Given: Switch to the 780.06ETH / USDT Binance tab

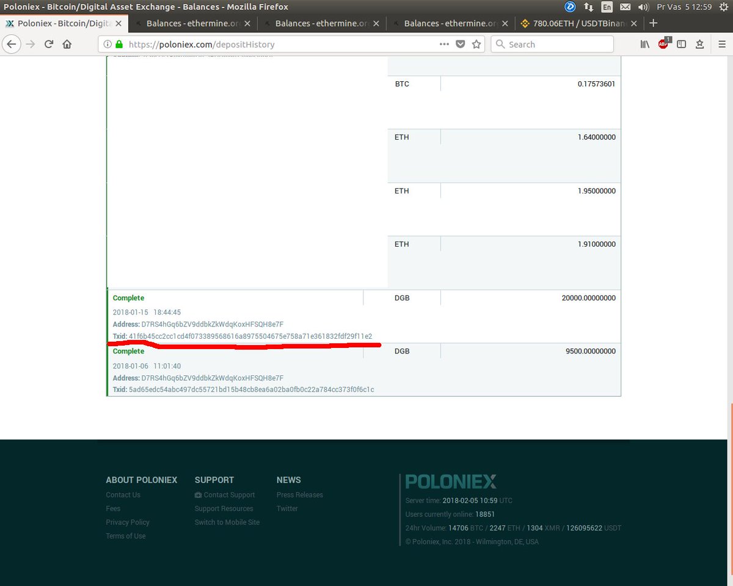Looking at the screenshot, I should point(578,24).
